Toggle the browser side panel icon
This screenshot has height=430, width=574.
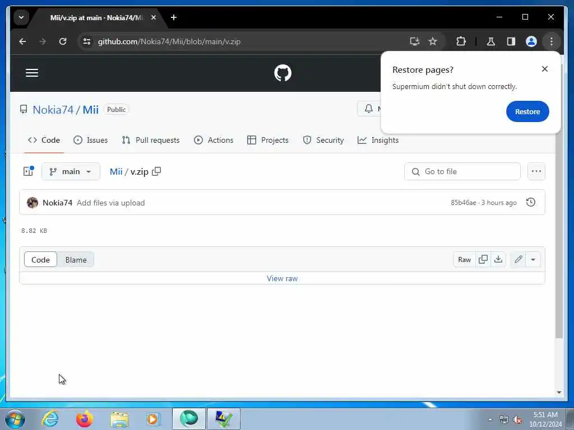[511, 41]
